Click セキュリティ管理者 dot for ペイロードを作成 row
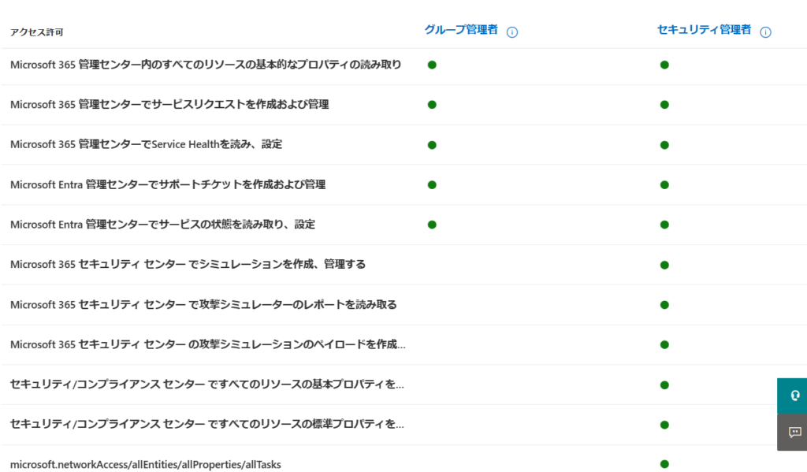This screenshot has width=807, height=472. coord(664,345)
